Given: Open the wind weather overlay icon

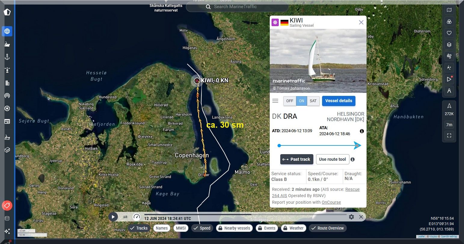Looking at the screenshot, I should tap(449, 56).
